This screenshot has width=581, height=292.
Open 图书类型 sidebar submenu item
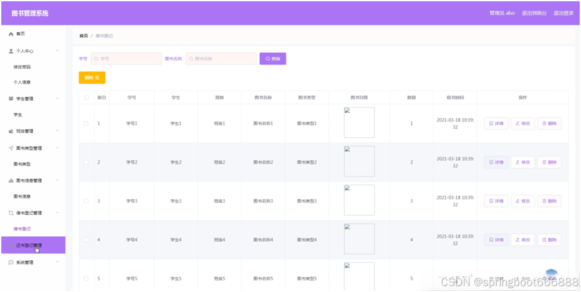click(22, 164)
